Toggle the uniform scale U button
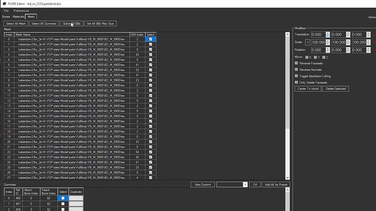376x211 pixels. point(307,42)
